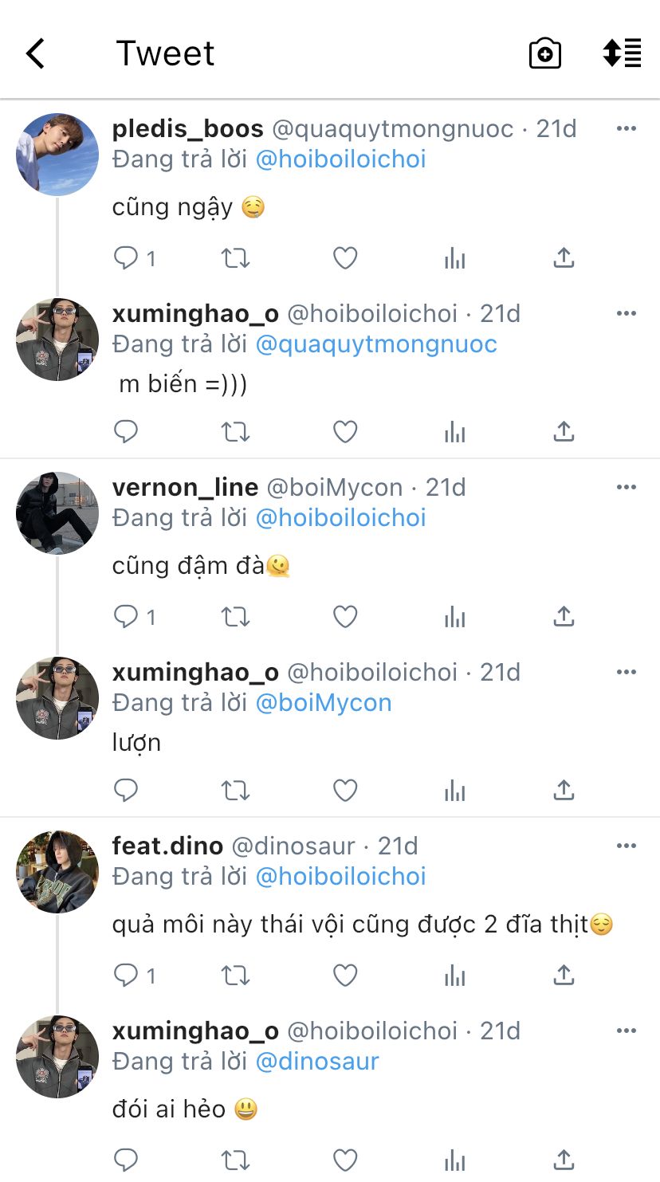Expand three-dot menu of feat.dino tweet
The height and width of the screenshot is (1182, 660).
click(x=627, y=846)
